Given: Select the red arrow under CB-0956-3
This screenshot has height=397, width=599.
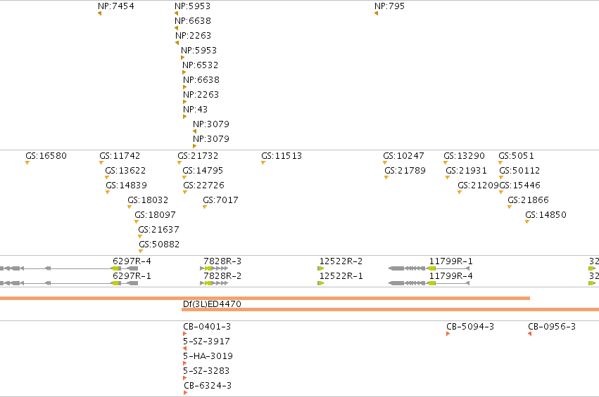Looking at the screenshot, I should pyautogui.click(x=530, y=334).
